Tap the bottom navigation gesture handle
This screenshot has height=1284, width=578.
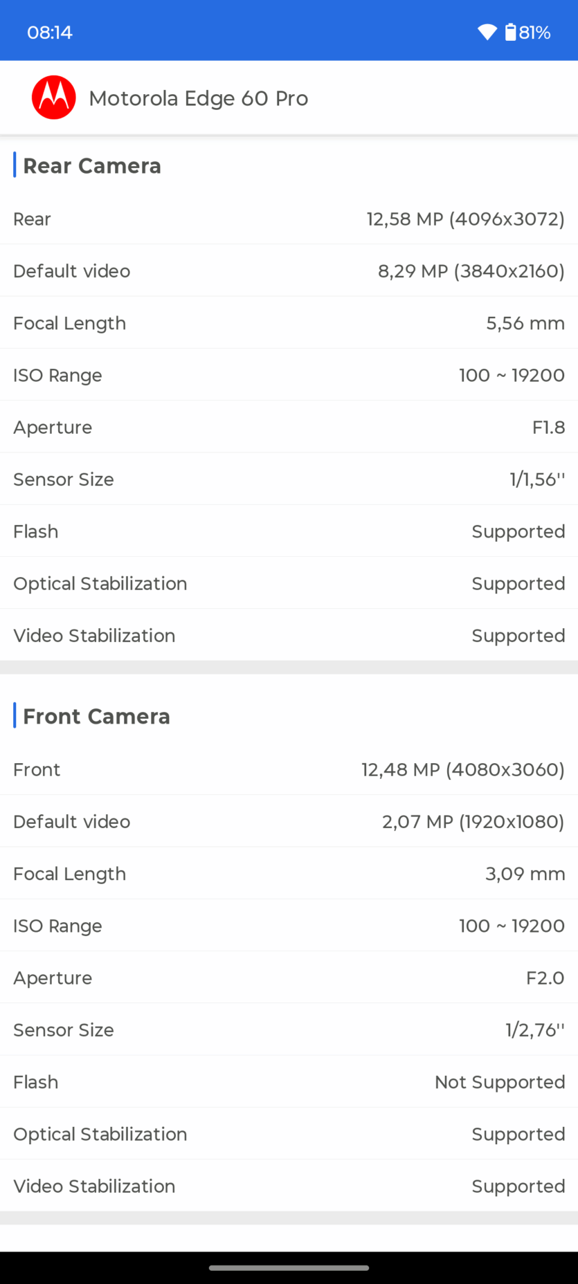pyautogui.click(x=289, y=1268)
